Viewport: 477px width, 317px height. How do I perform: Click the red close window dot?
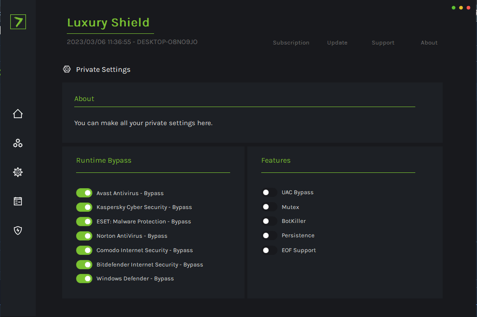(x=469, y=7)
